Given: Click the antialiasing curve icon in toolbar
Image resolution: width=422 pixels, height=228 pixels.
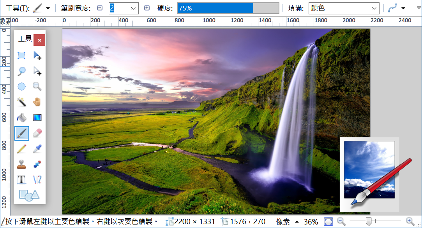Looking at the screenshot, I should point(392,8).
